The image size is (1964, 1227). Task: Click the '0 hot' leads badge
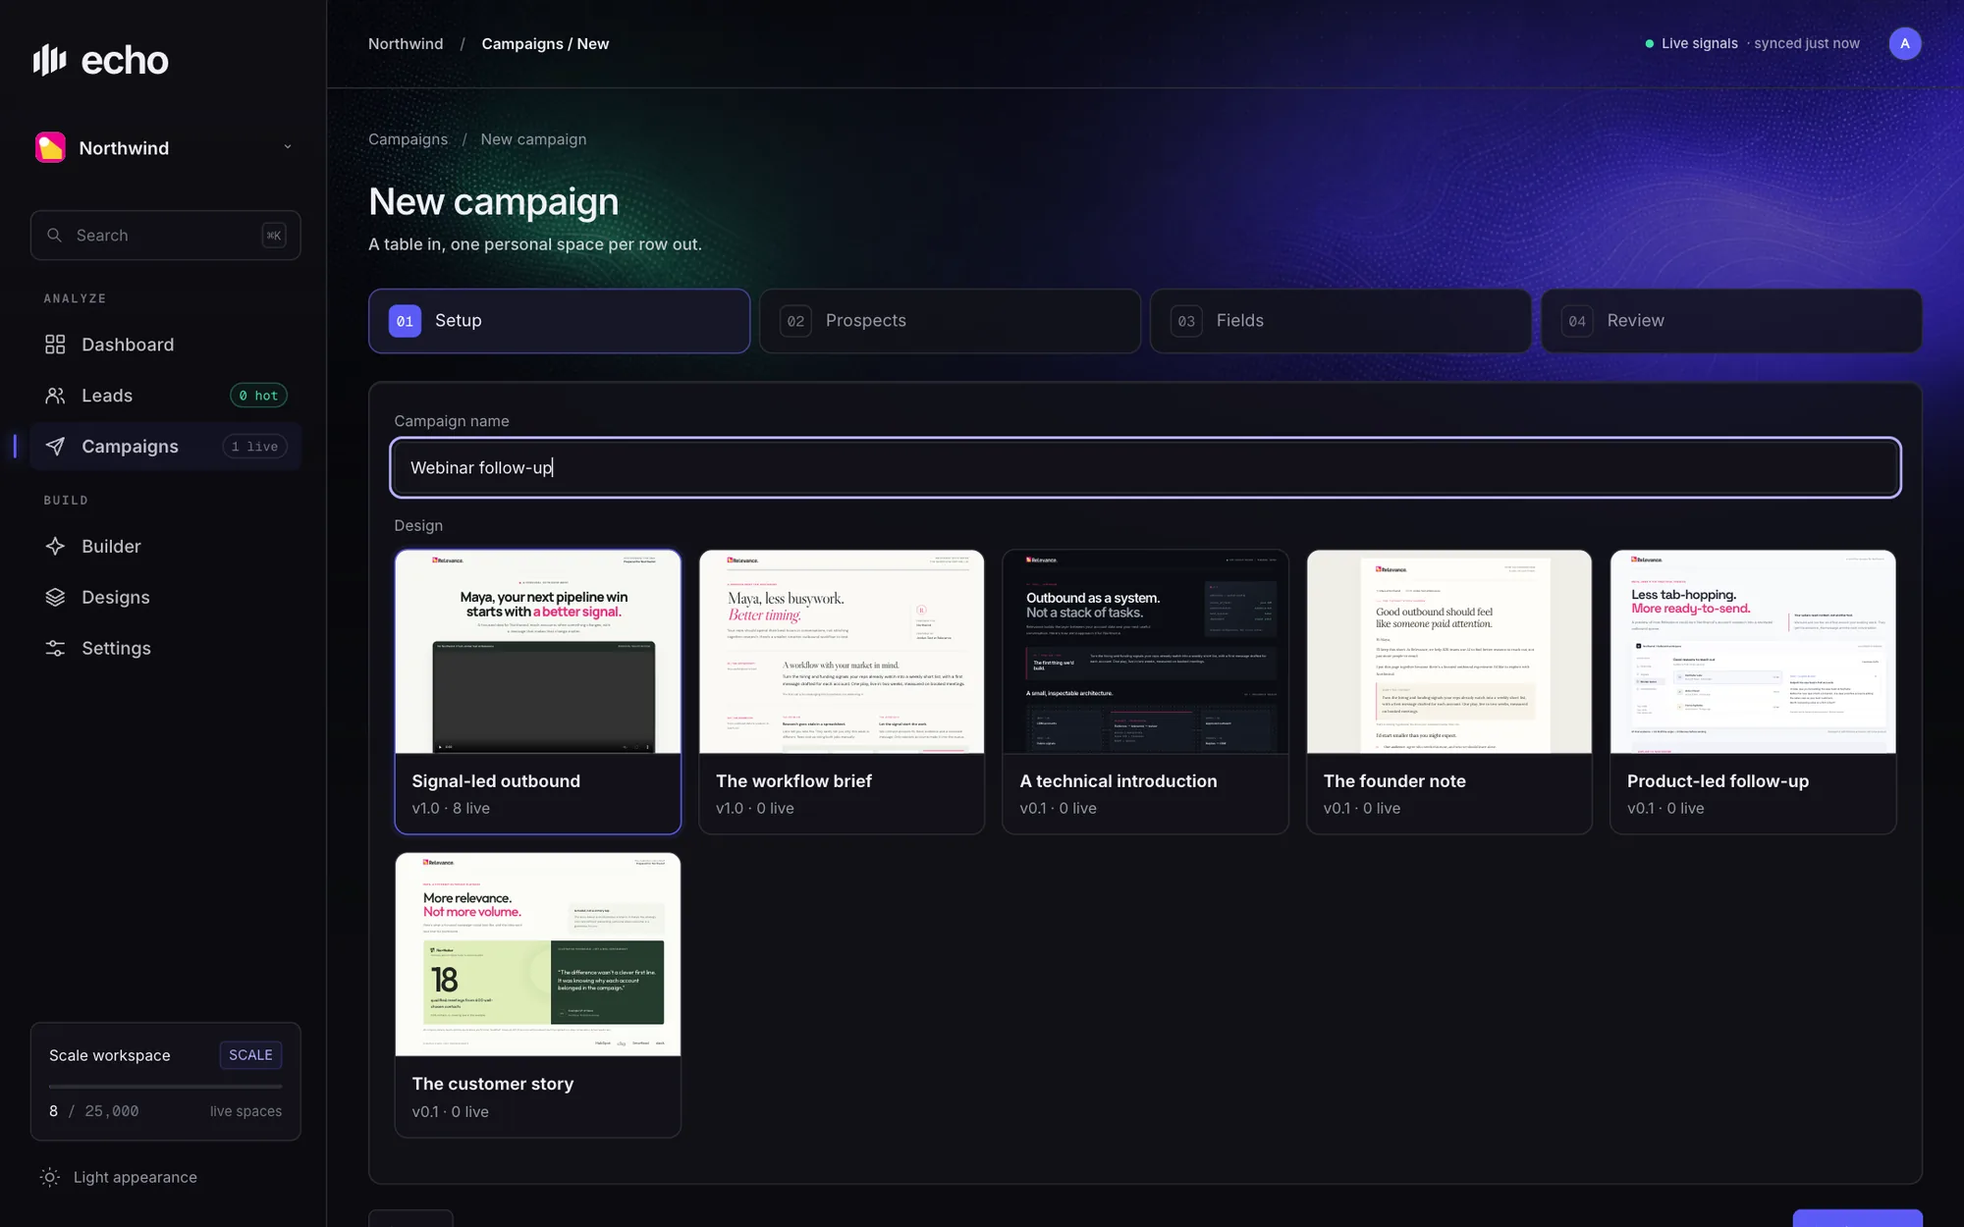(x=258, y=396)
